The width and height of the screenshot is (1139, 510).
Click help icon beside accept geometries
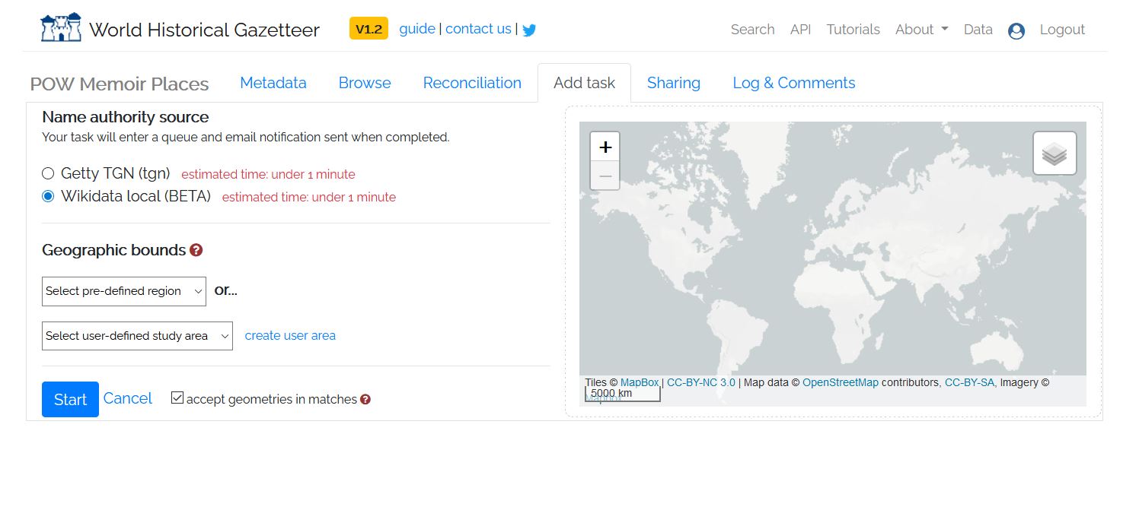pos(365,400)
